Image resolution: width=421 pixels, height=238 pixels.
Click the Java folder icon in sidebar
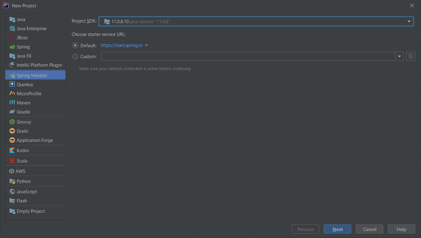(12, 20)
